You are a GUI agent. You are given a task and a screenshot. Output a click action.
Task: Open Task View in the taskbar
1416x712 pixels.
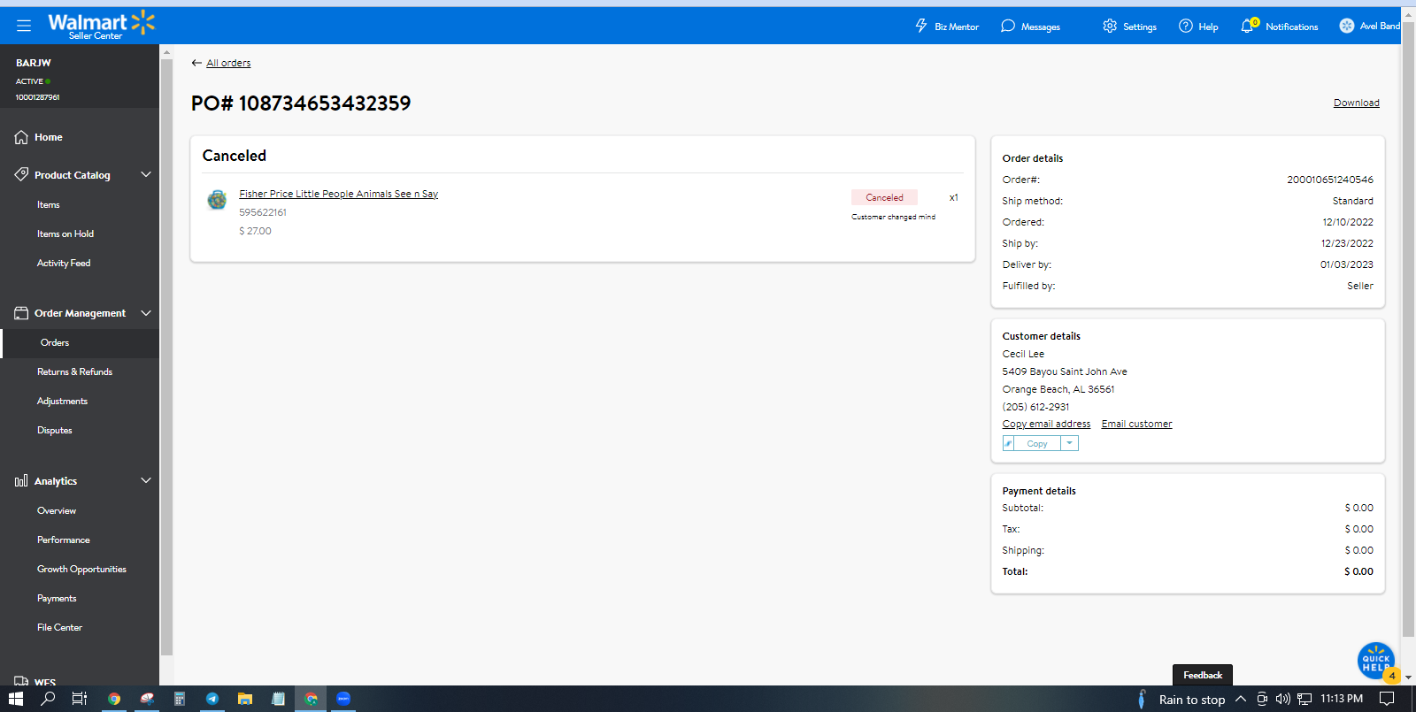pyautogui.click(x=80, y=699)
